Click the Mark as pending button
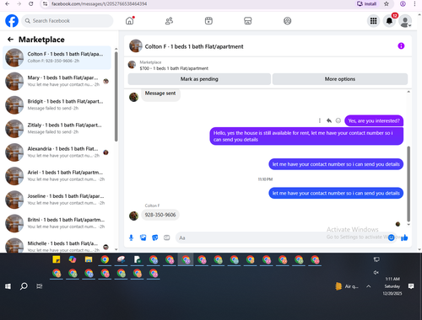This screenshot has width=422, height=320. (x=199, y=79)
